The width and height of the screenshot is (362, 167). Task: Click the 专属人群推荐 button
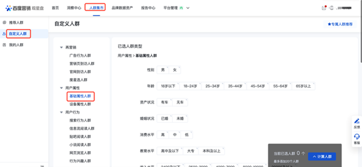coord(340,24)
